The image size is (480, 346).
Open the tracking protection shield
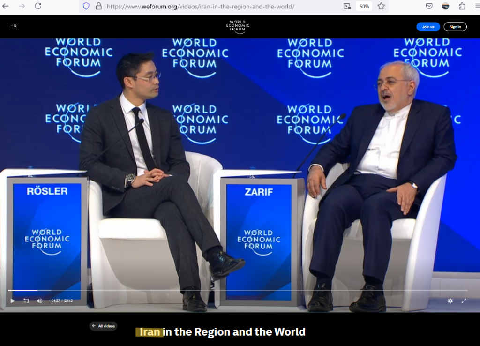86,6
